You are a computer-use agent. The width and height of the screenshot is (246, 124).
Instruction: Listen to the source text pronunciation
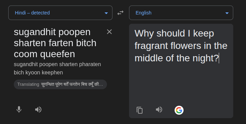click(38, 110)
